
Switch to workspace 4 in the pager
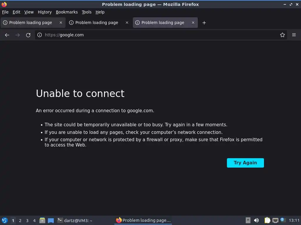click(34, 221)
